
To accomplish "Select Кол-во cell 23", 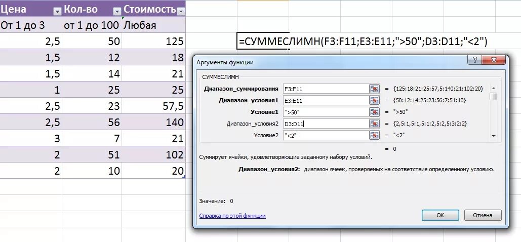I will 92,106.
